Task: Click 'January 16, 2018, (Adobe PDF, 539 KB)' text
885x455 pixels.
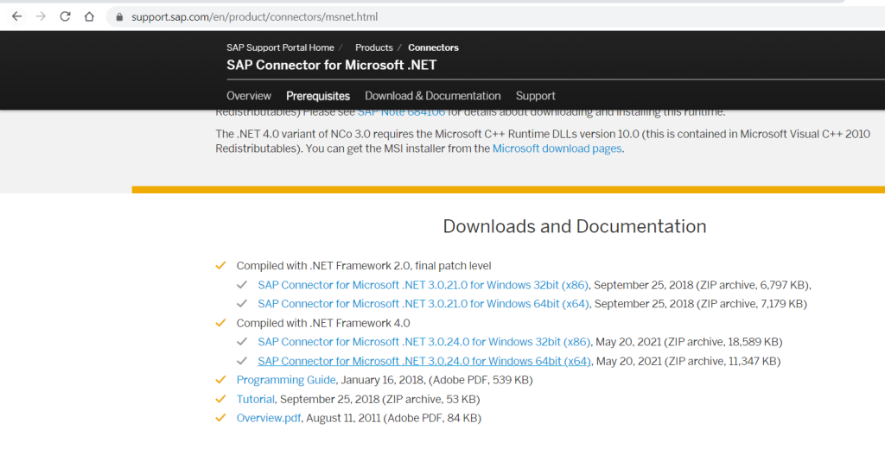Action: (436, 380)
